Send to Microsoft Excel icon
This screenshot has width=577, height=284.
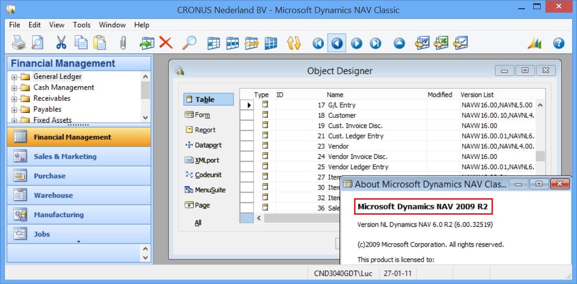coord(441,43)
